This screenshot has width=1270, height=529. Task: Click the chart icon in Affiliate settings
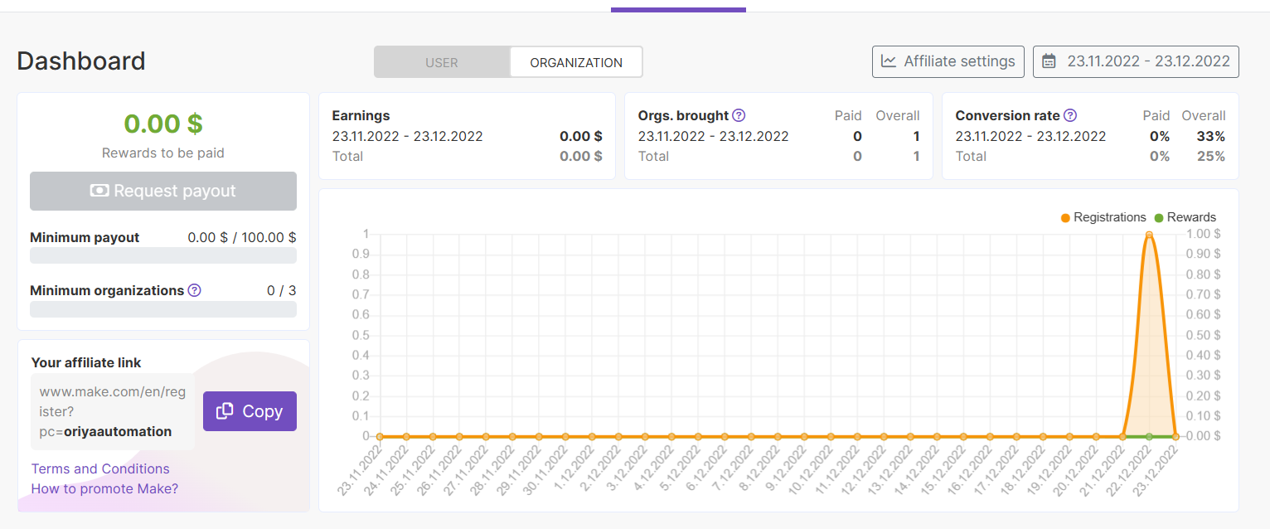coord(889,61)
